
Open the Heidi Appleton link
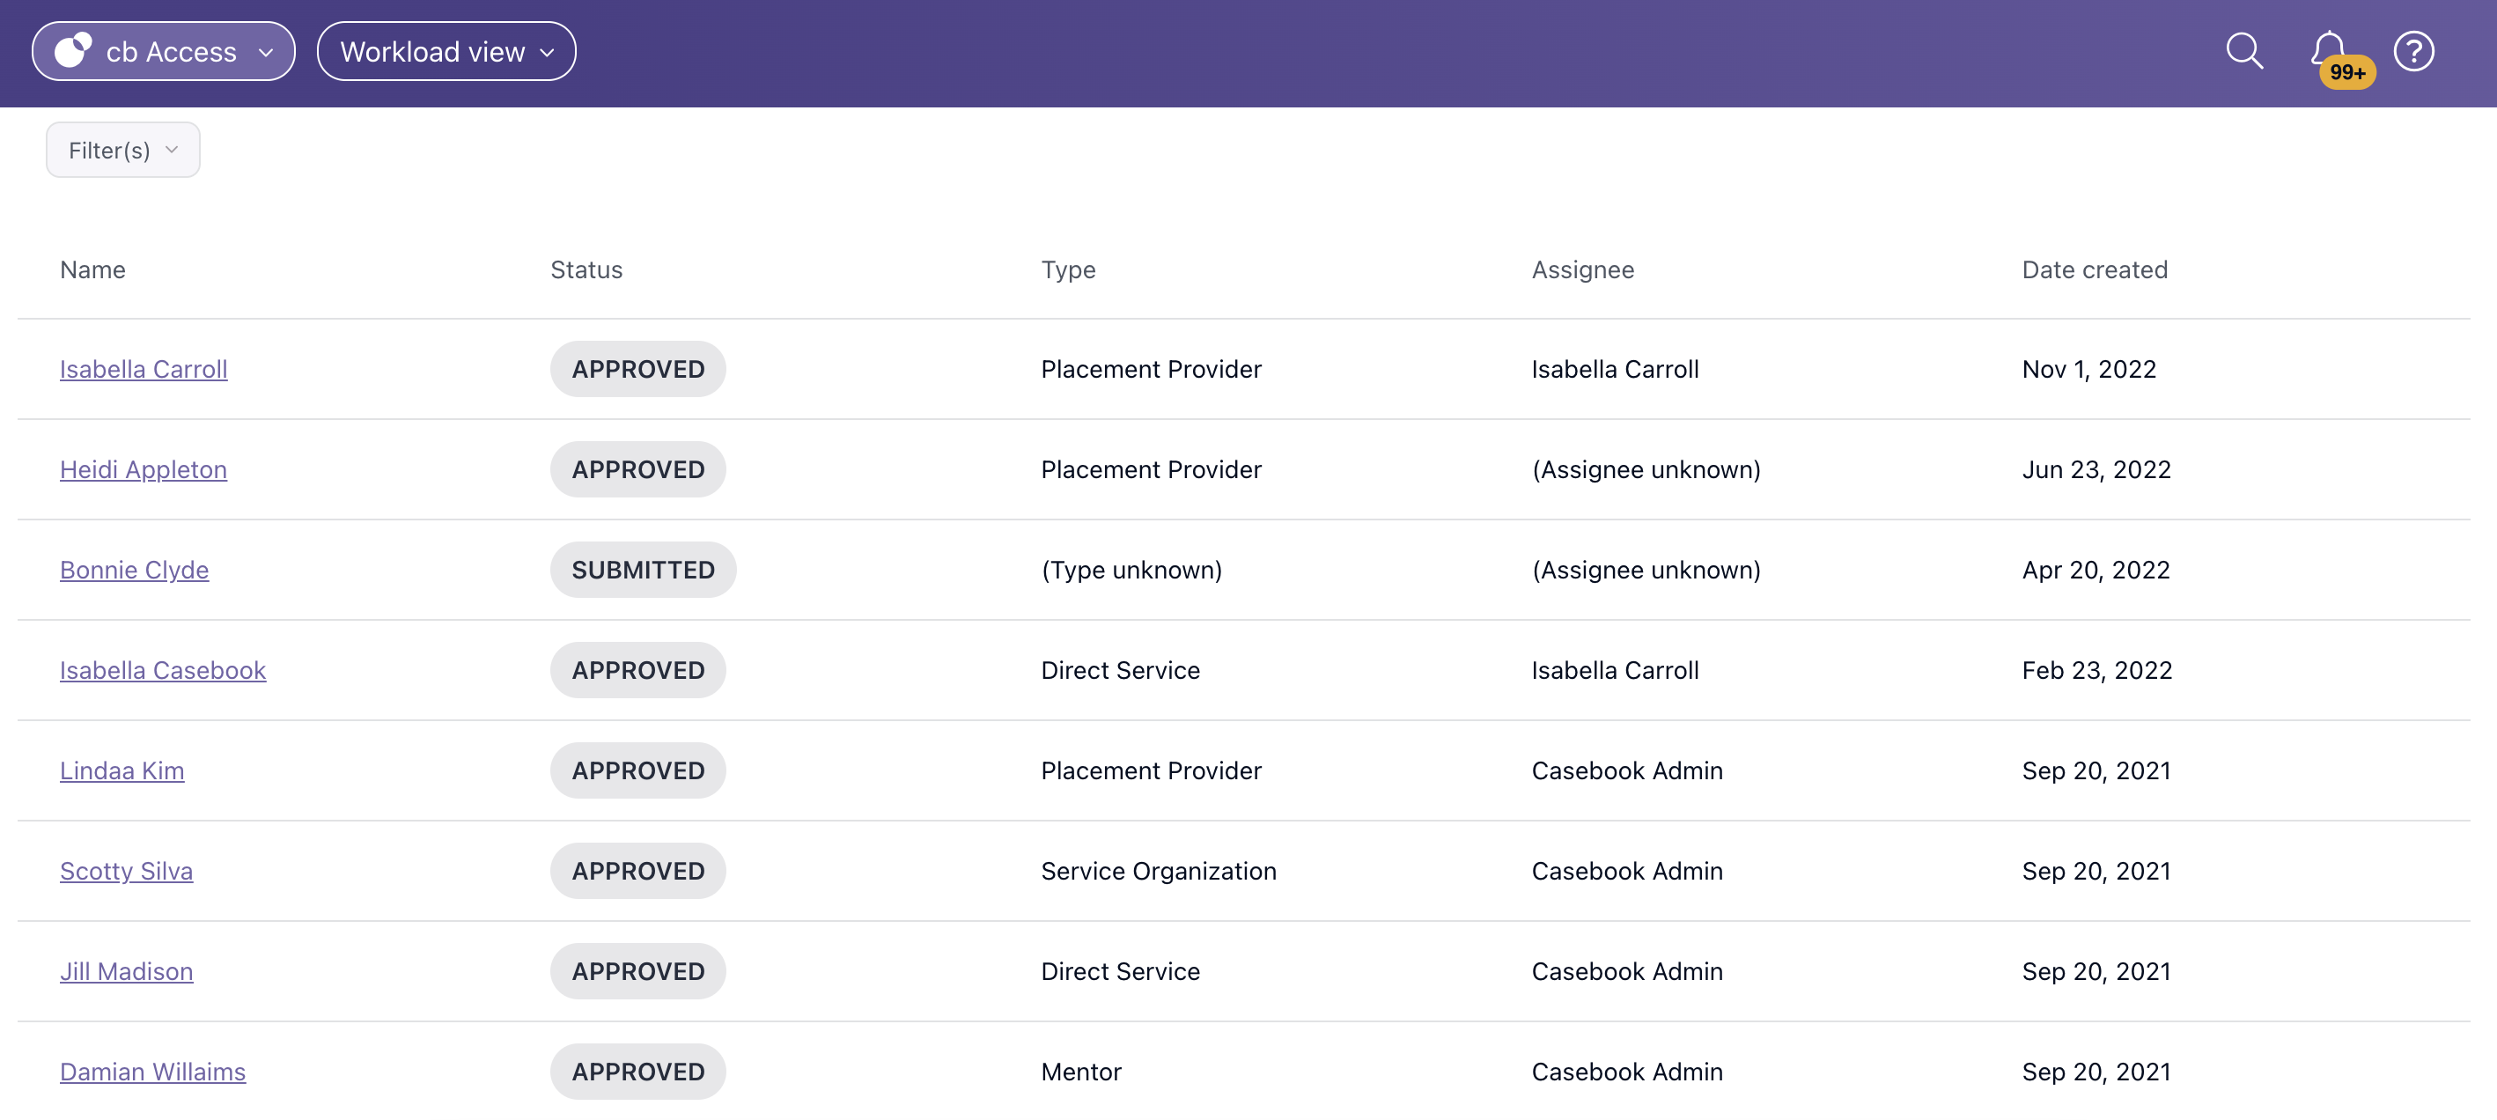pyautogui.click(x=144, y=469)
